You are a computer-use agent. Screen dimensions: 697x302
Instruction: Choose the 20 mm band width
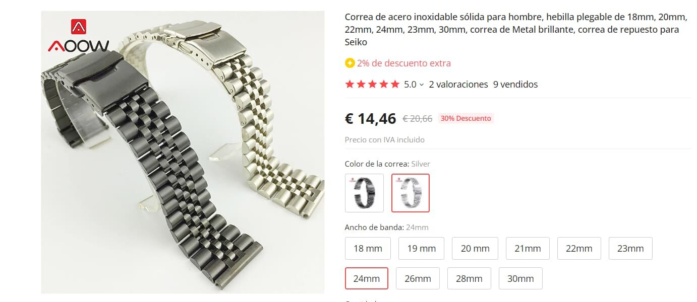(x=475, y=248)
